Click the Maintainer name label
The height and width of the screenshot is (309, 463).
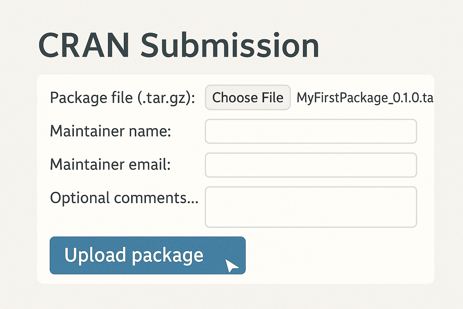pos(111,131)
